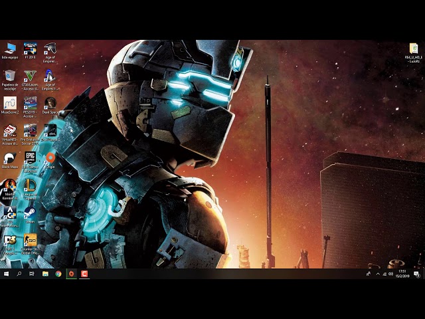Screen dimensions: 425x319
Task: Launch the League of Legends shortcut
Action: pos(30,189)
